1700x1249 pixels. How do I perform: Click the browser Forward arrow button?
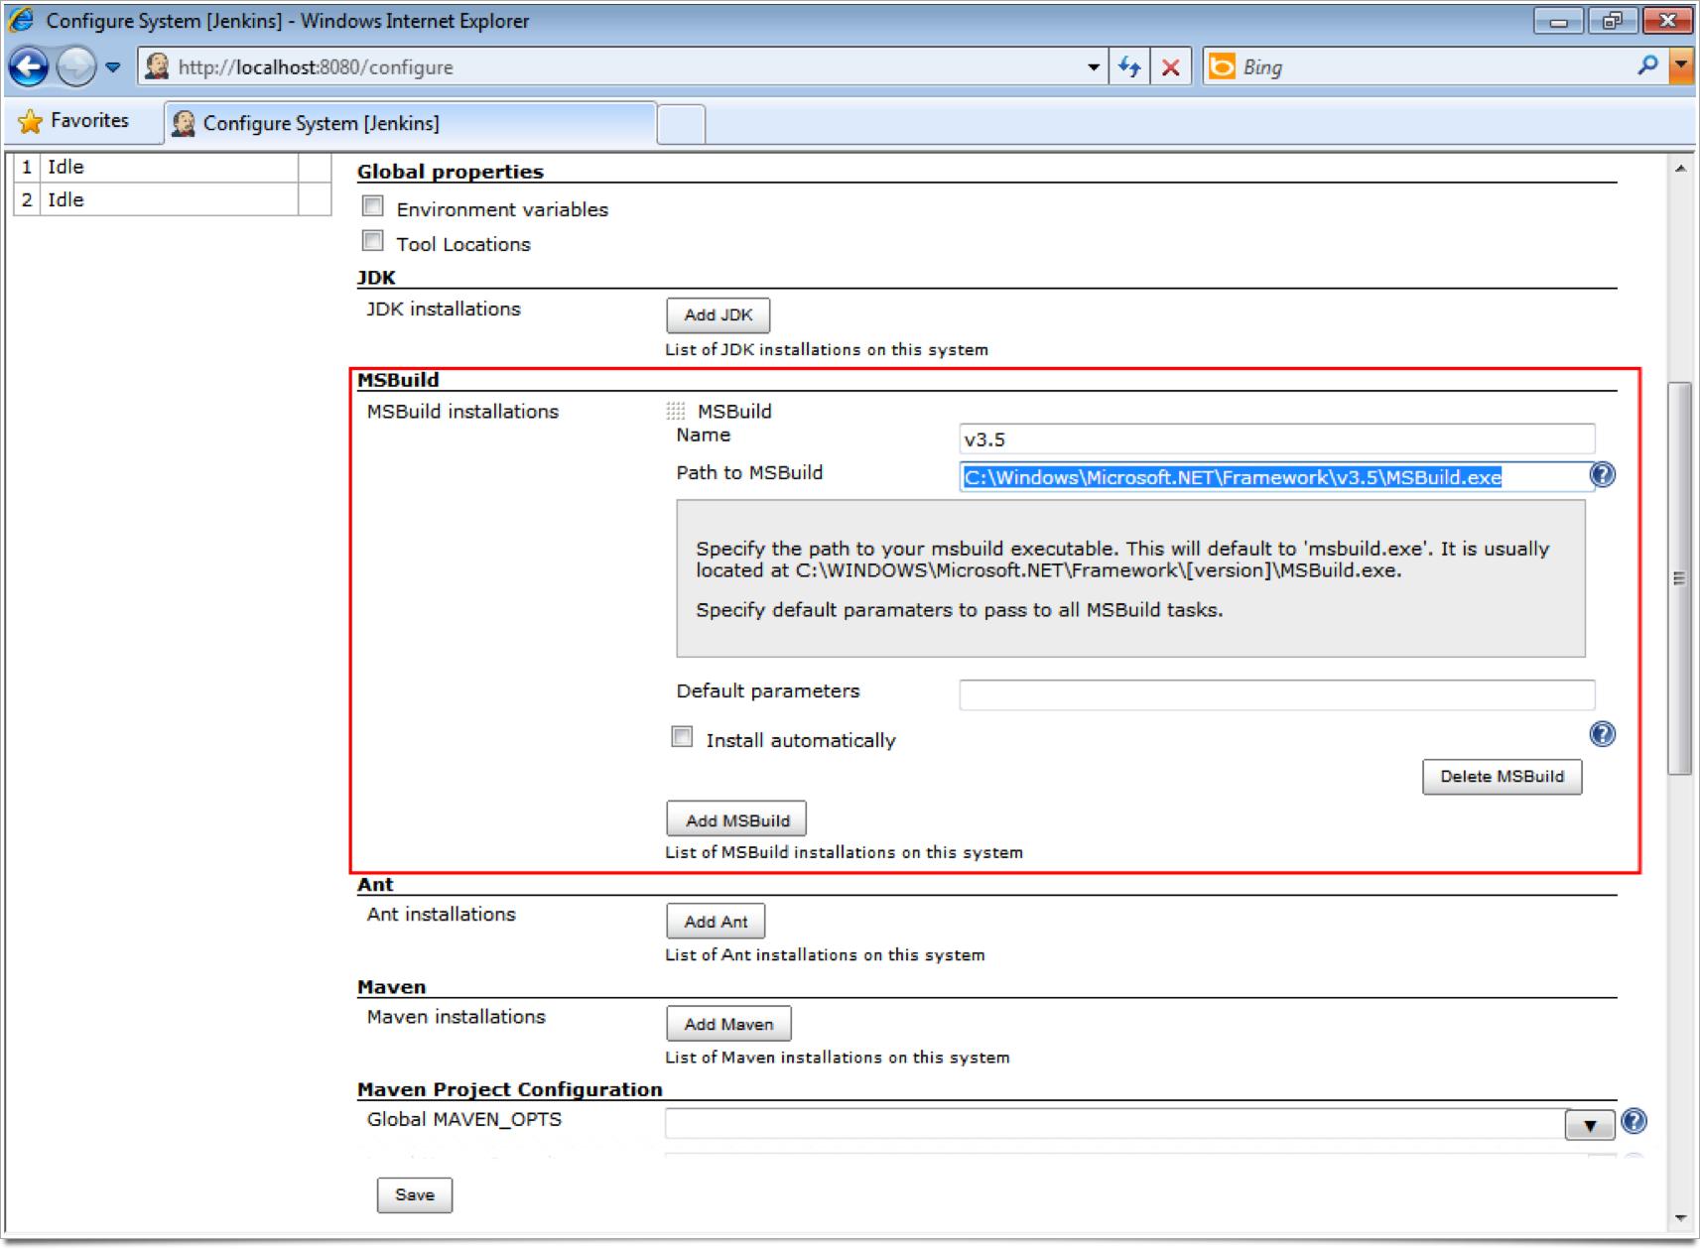tap(76, 67)
